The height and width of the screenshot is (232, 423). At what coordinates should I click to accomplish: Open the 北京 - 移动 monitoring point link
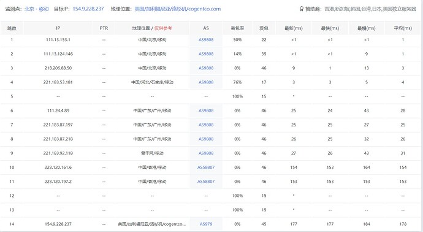(37, 9)
